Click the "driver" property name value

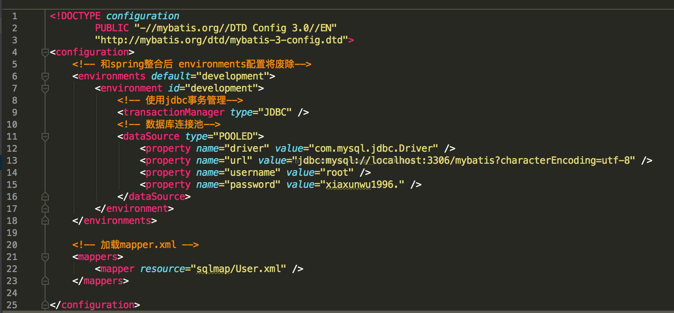[247, 148]
